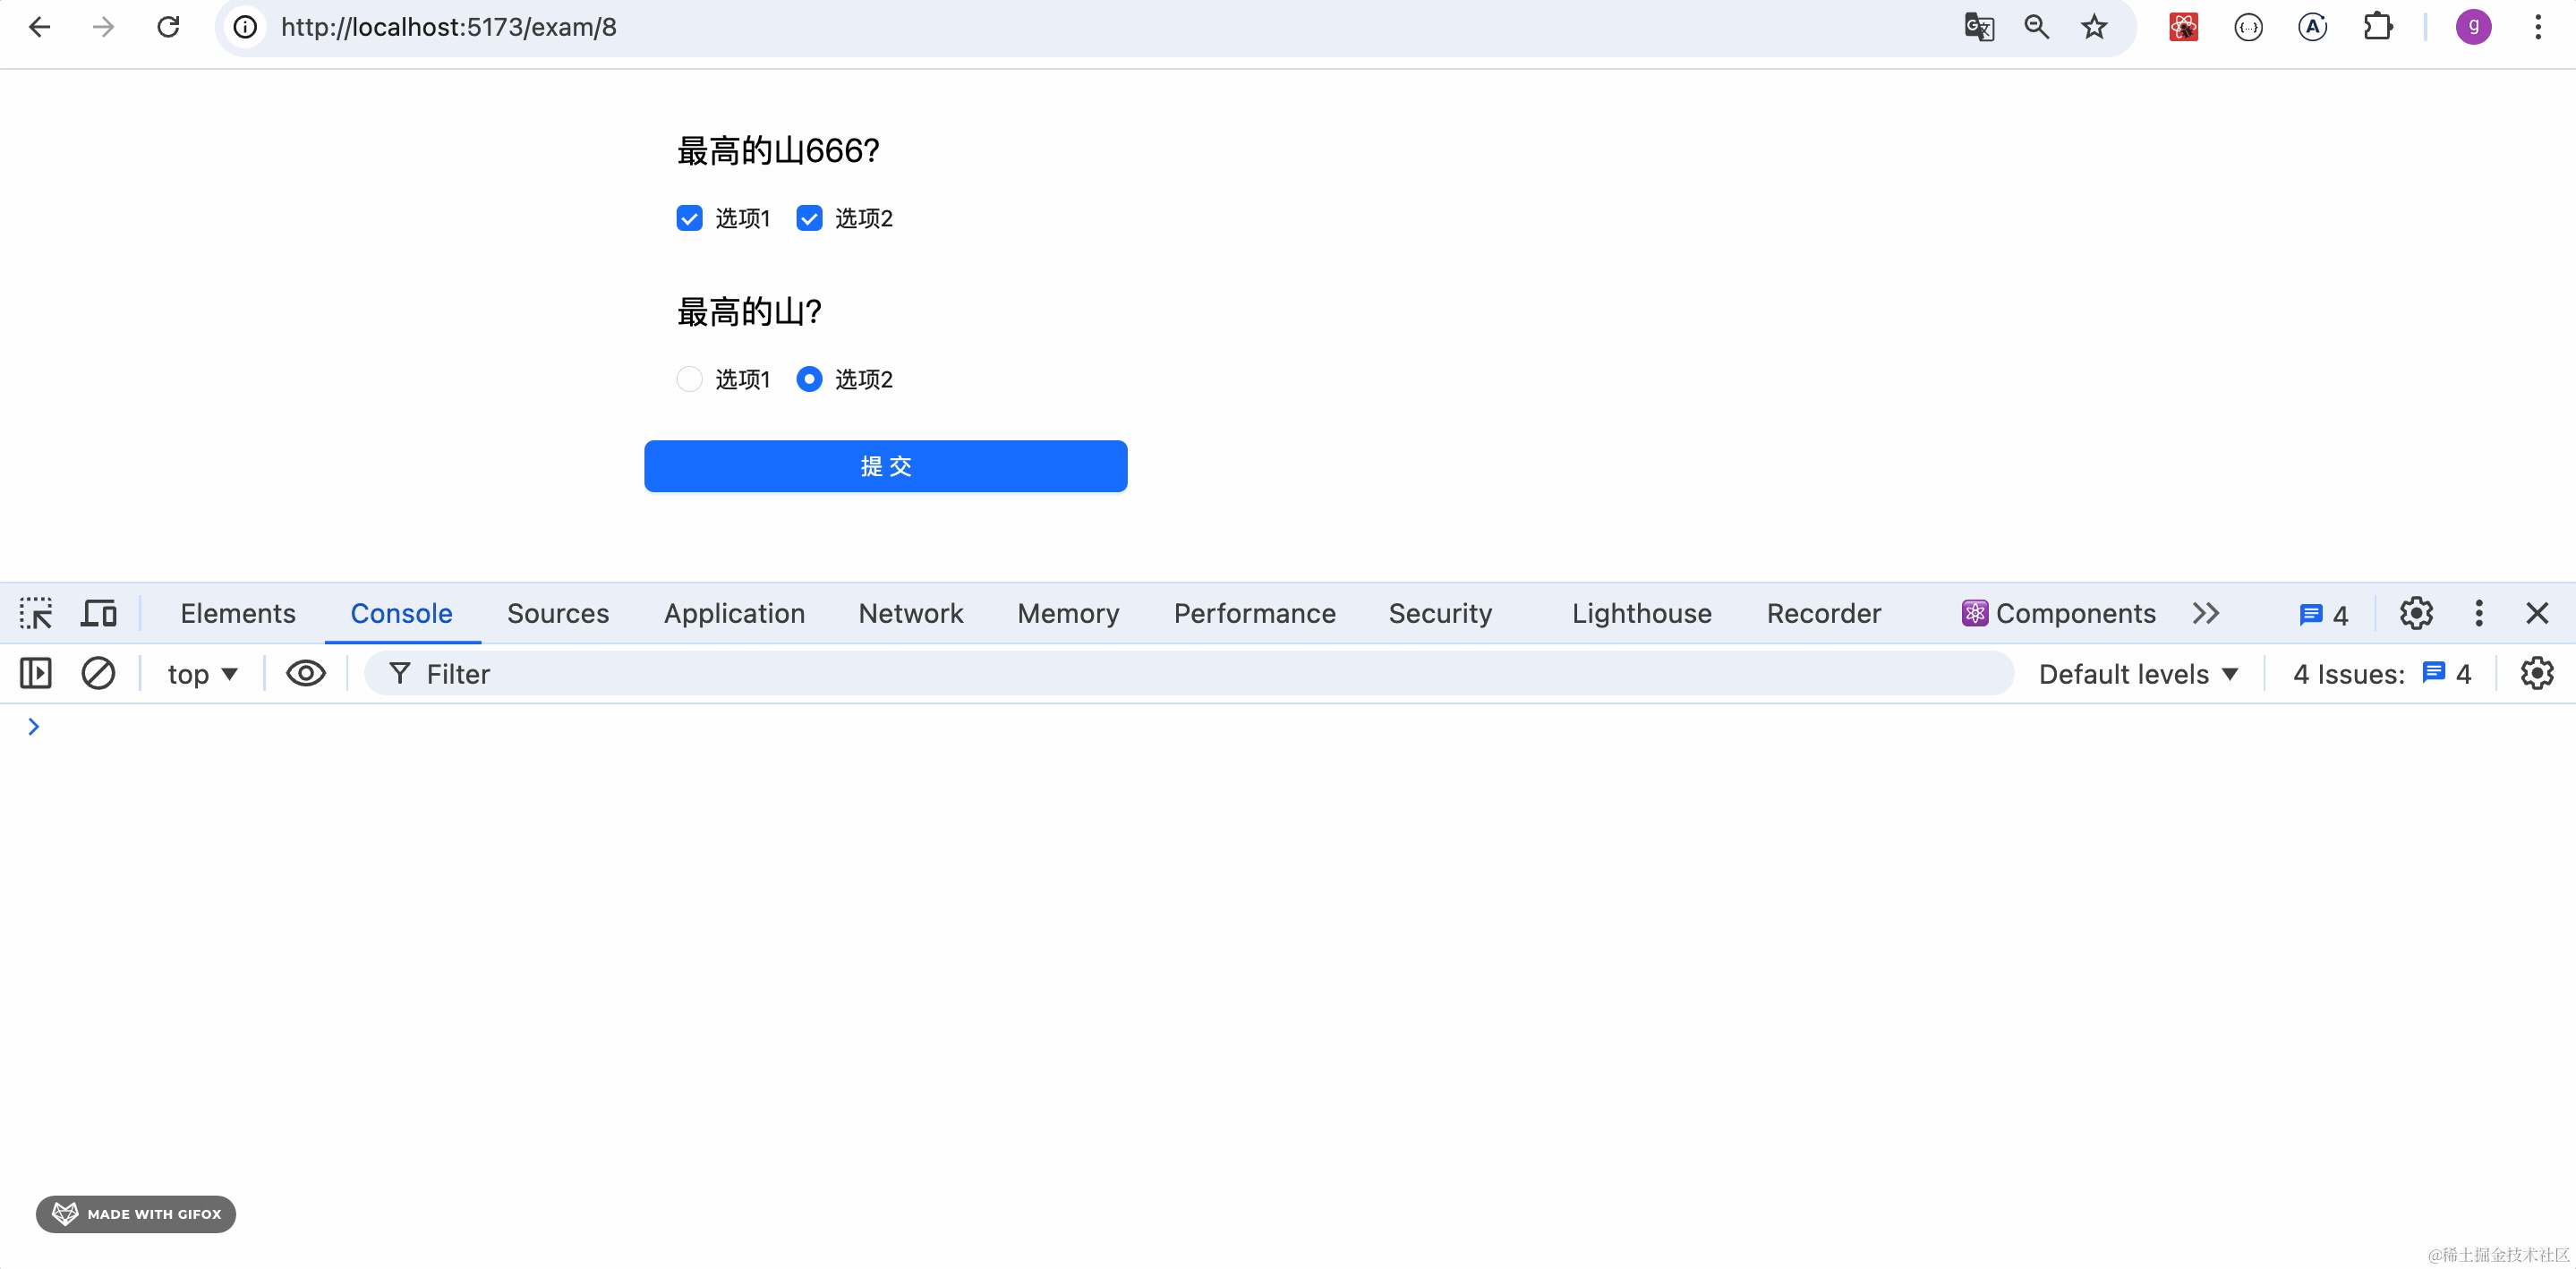
Task: Toggle the device toolbar icon
Action: tap(99, 613)
